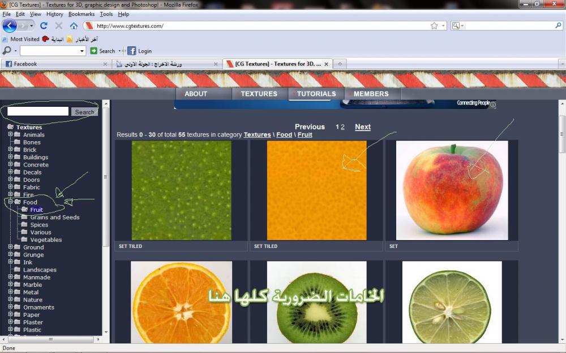566x353 pixels.
Task: Click the info icon on the banner ad
Action: coord(493,104)
